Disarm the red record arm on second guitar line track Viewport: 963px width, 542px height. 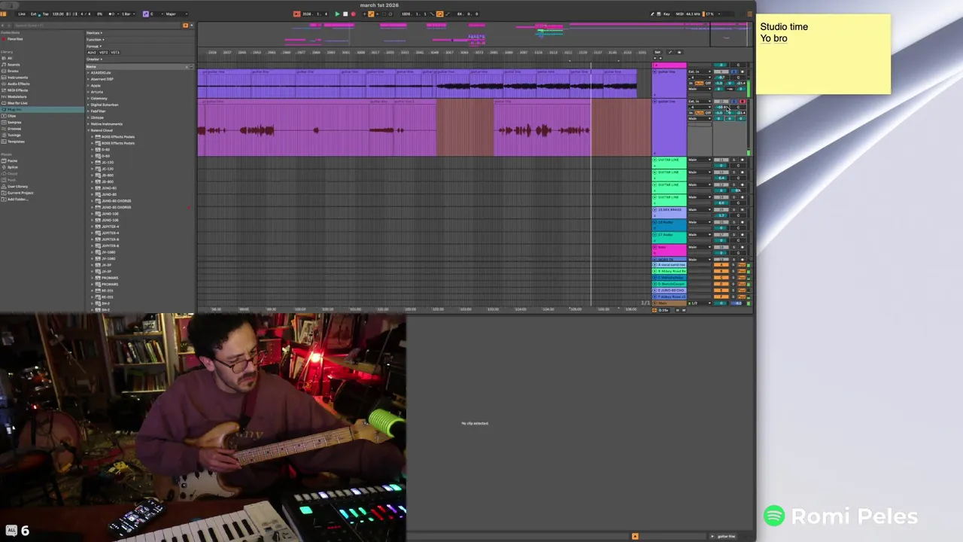pyautogui.click(x=743, y=102)
